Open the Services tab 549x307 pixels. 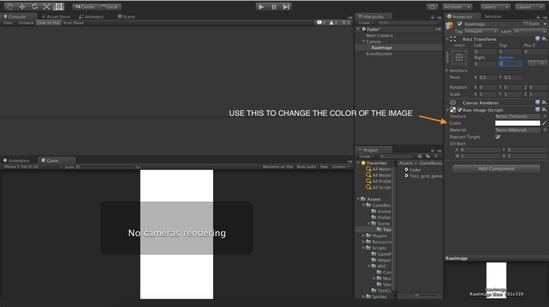pos(492,16)
